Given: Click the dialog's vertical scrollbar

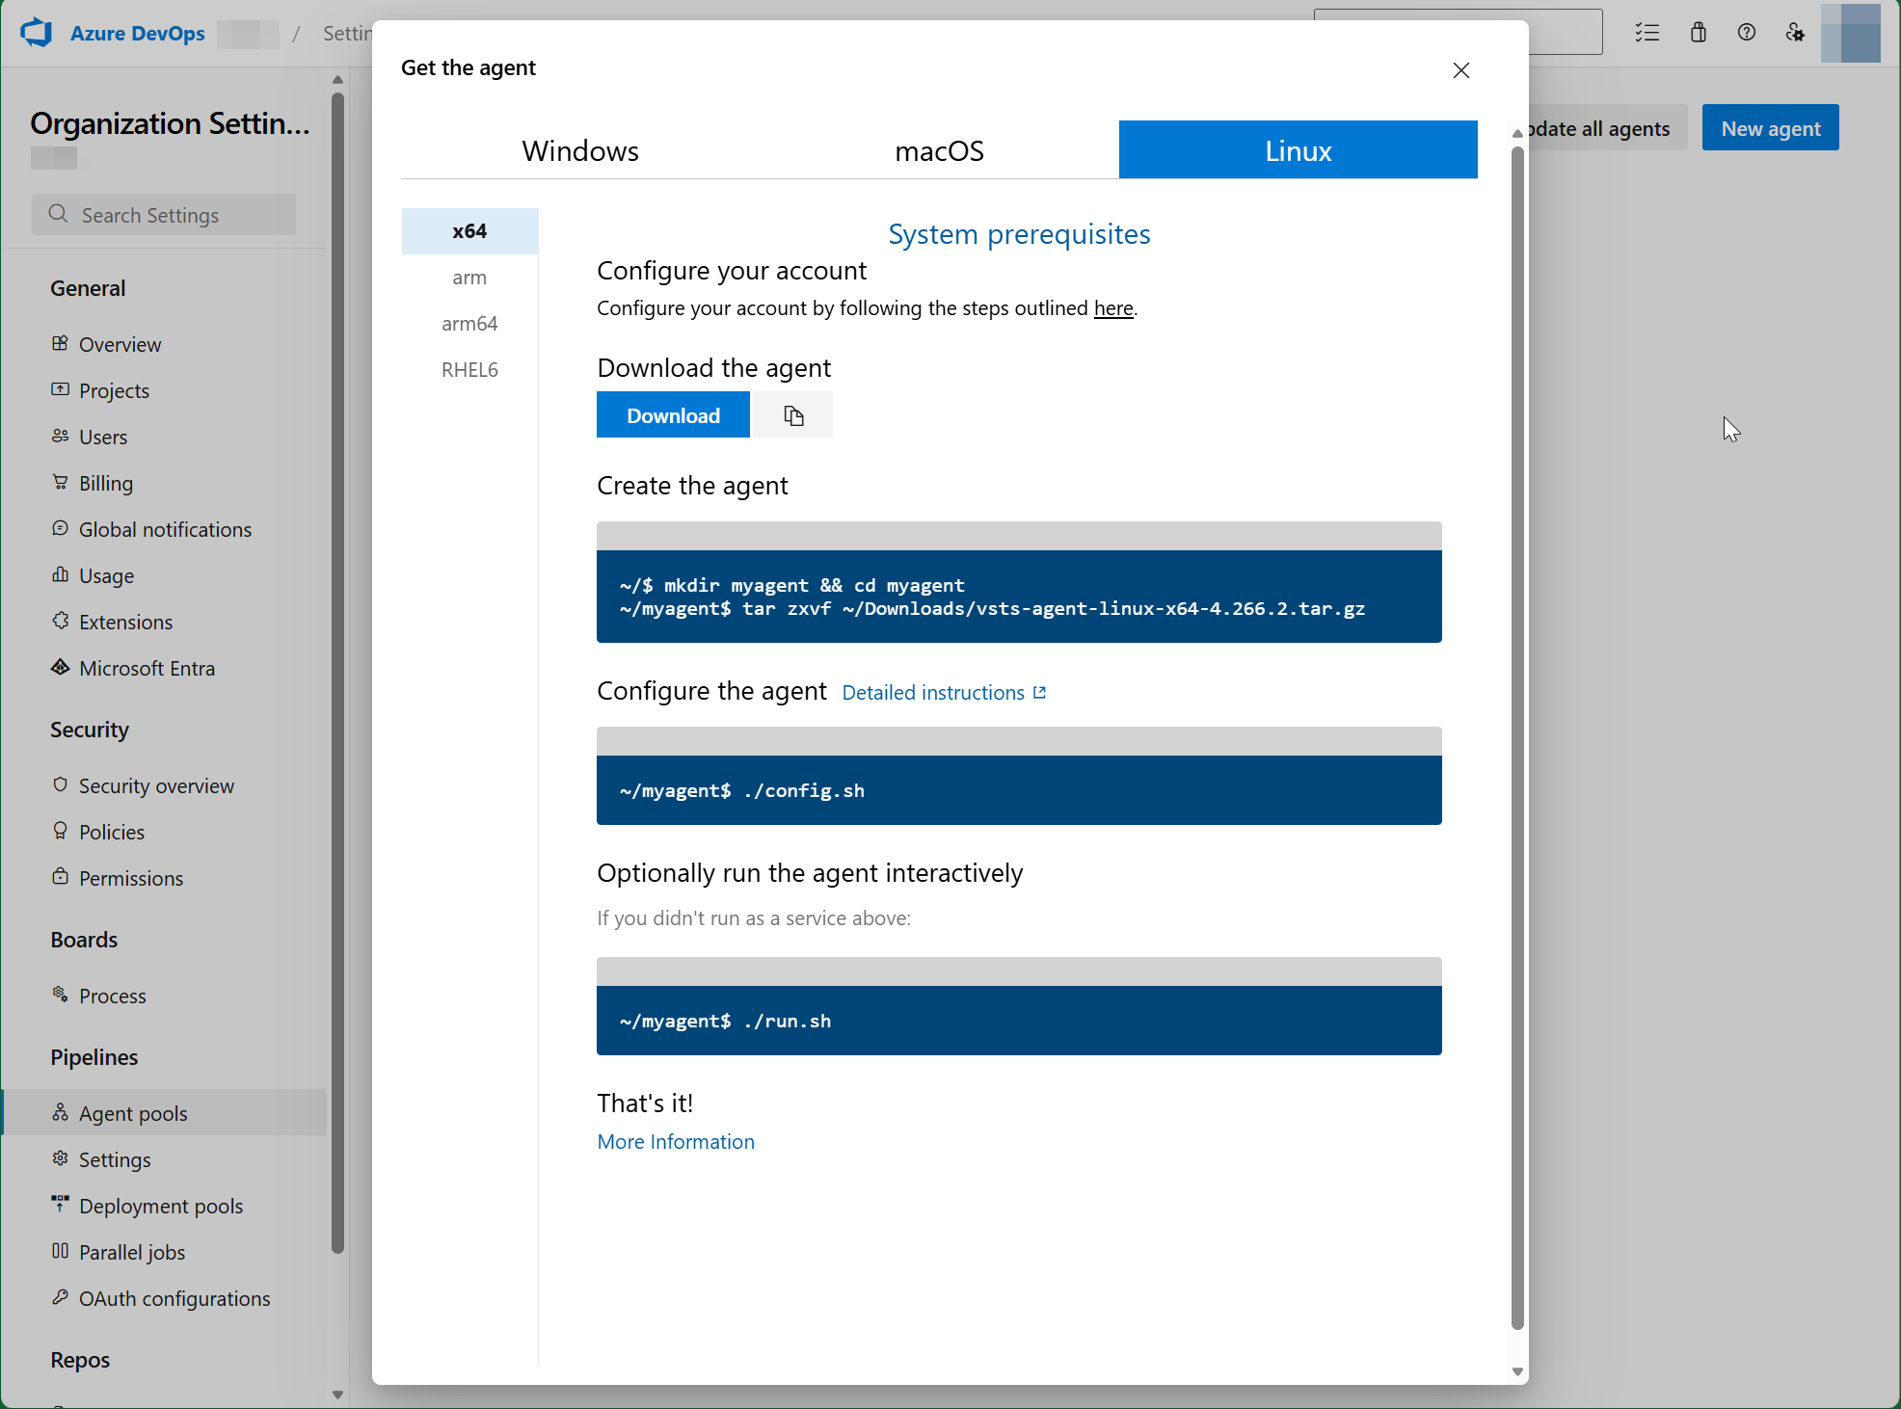Looking at the screenshot, I should pos(1517,732).
